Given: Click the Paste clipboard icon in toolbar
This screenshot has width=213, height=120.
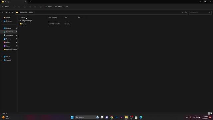Looking at the screenshot, I should [25, 7].
